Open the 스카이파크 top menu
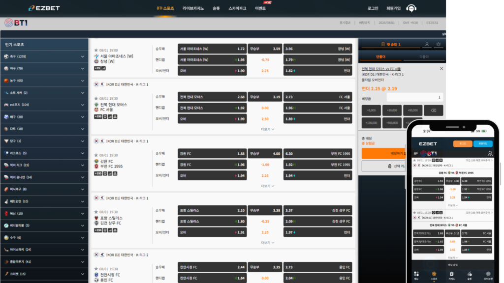This screenshot has width=504, height=283. tap(237, 8)
